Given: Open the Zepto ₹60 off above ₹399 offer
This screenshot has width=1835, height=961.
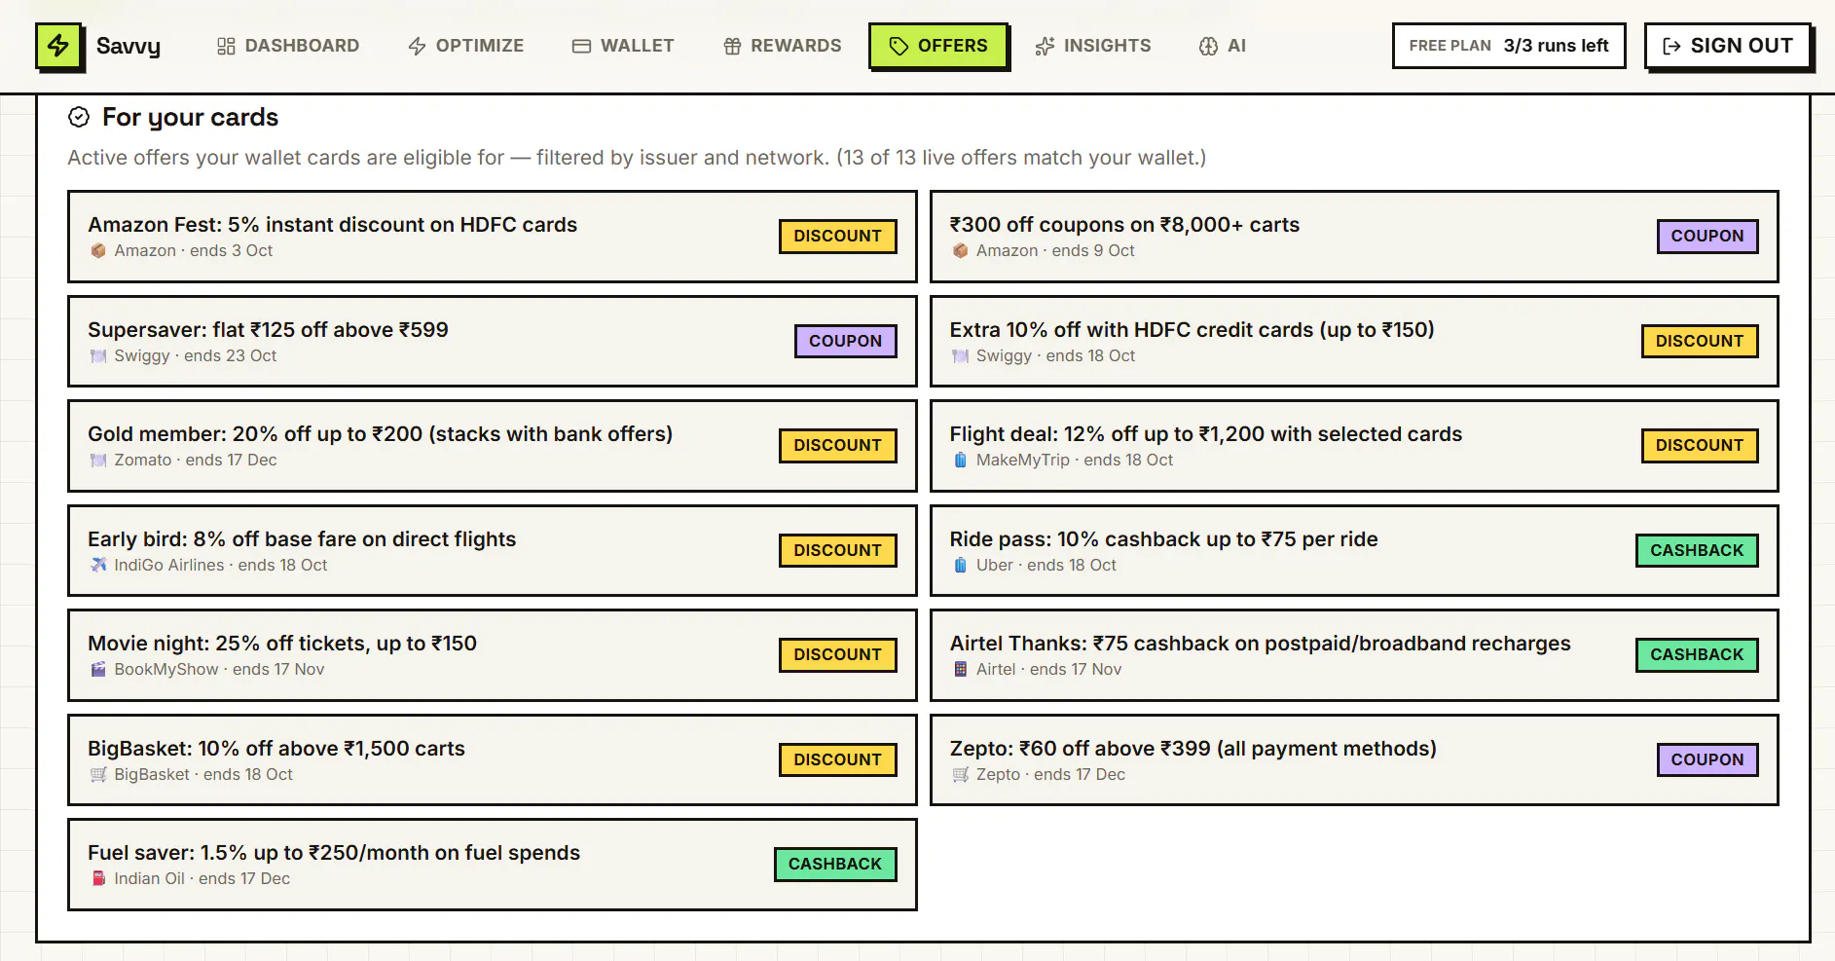Looking at the screenshot, I should [x=1354, y=760].
